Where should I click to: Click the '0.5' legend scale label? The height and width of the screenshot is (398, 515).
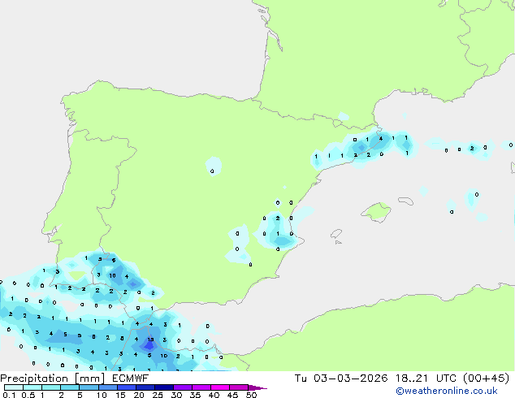coord(28,395)
